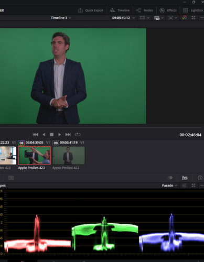Open the Effects panel
204x262 pixels.
168,10
